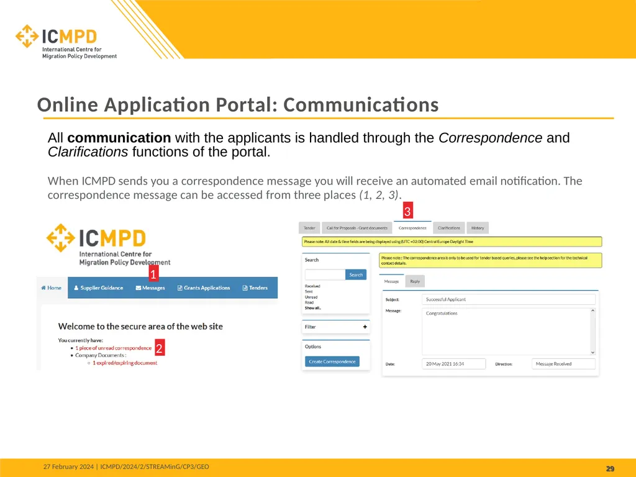Screen dimensions: 636x477
Task: Click the yellow UTC time zone notice
Action: [452, 242]
